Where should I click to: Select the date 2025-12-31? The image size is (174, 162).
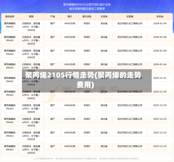click(160, 78)
